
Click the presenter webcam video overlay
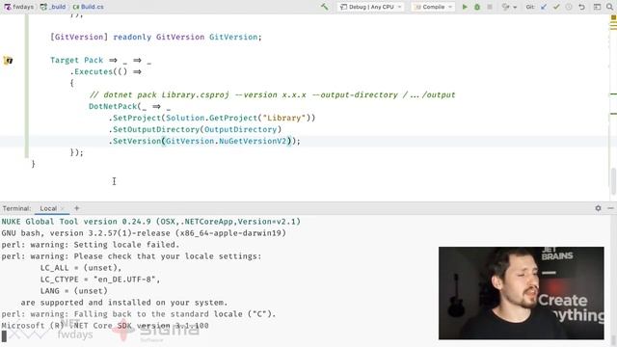pyautogui.click(x=521, y=293)
